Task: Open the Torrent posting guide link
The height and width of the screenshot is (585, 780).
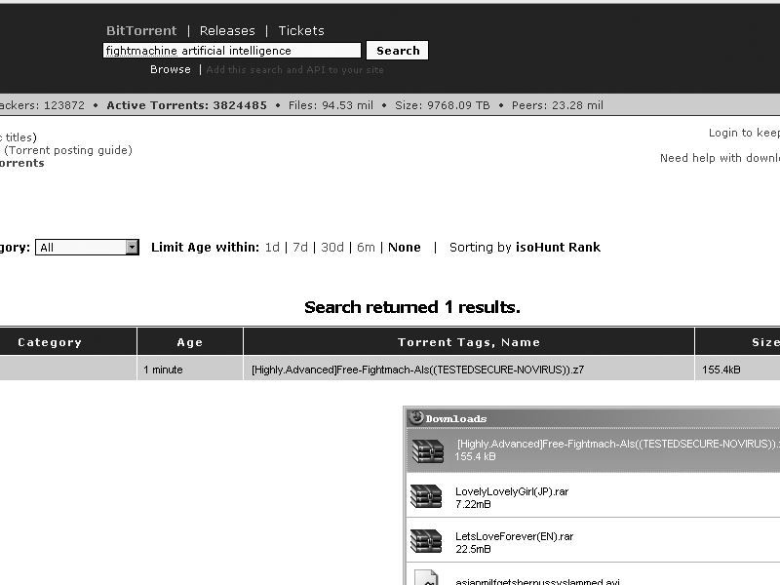Action: 68,150
